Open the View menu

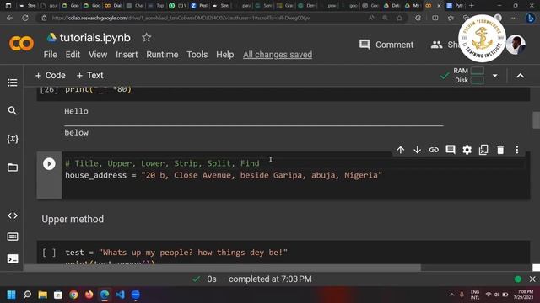pos(98,55)
